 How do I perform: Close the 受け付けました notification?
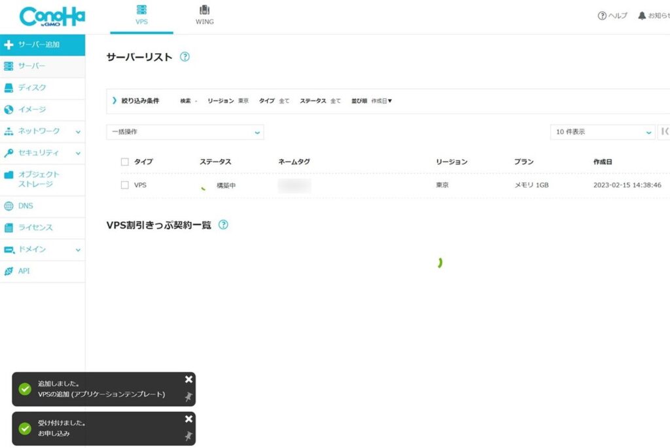188,419
